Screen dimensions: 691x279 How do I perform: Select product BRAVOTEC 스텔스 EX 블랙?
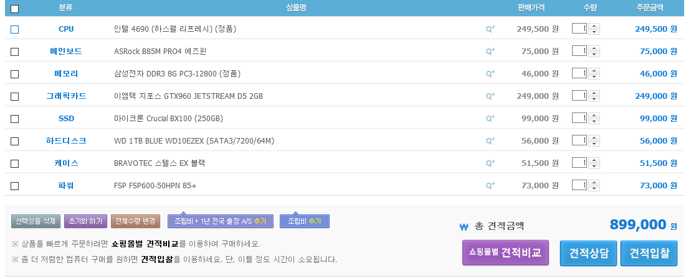coord(160,163)
